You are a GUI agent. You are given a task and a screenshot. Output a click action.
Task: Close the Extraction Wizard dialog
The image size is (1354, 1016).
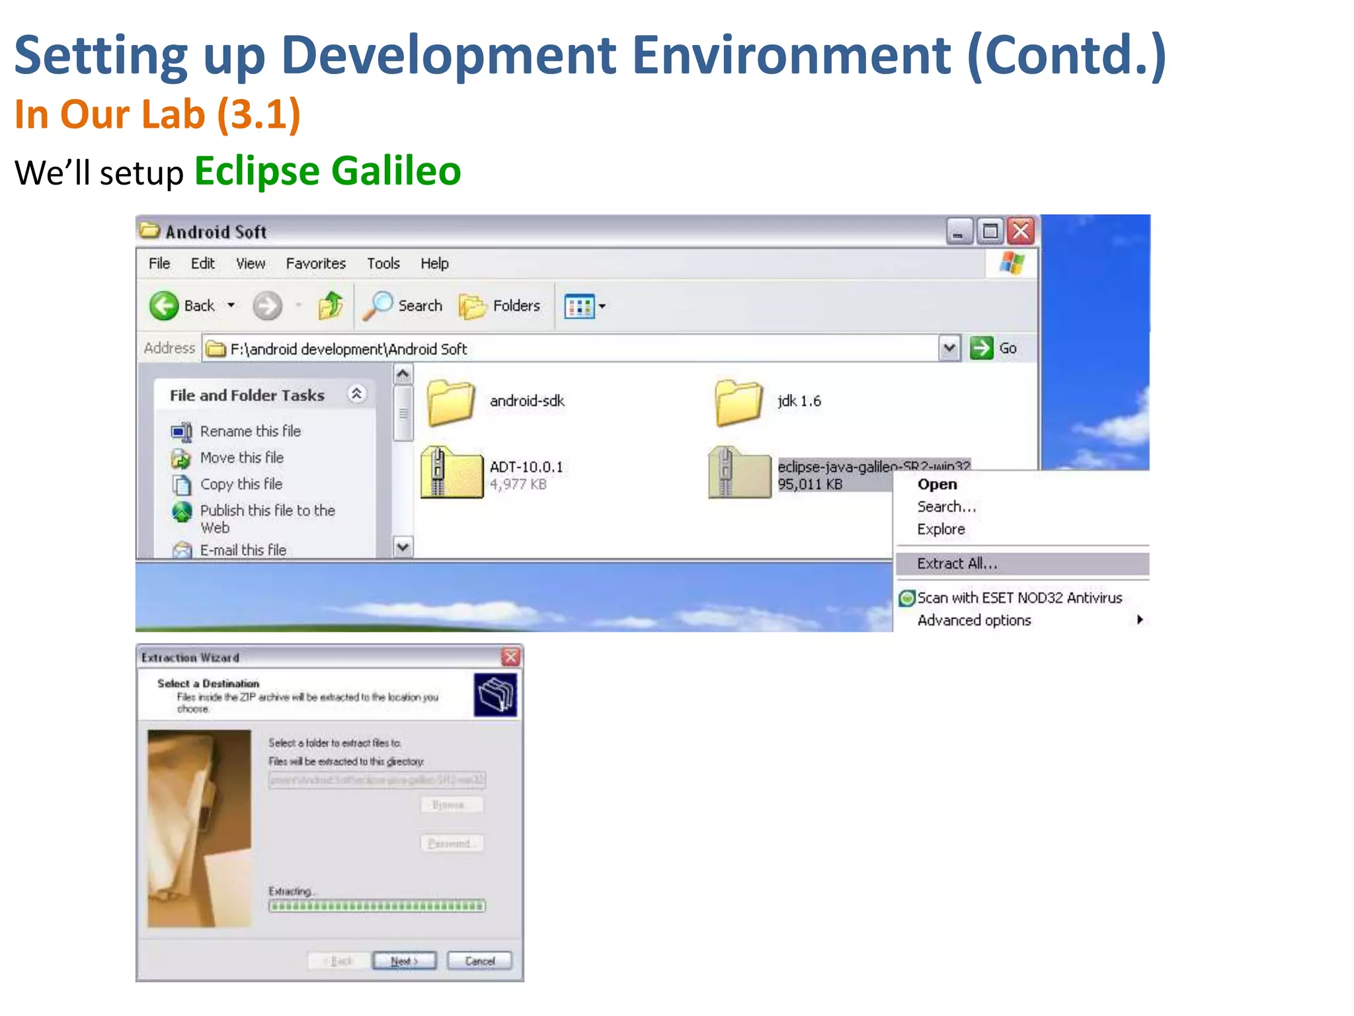pos(510,657)
